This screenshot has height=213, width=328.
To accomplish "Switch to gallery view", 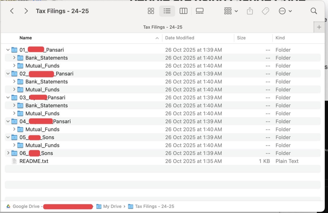I will 200,11.
